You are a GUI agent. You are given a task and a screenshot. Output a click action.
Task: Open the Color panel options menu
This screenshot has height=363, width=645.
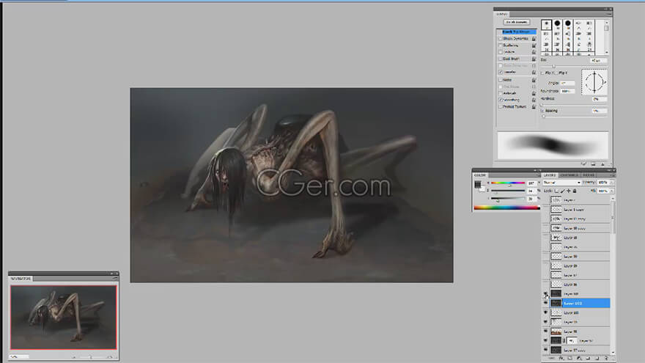point(539,175)
